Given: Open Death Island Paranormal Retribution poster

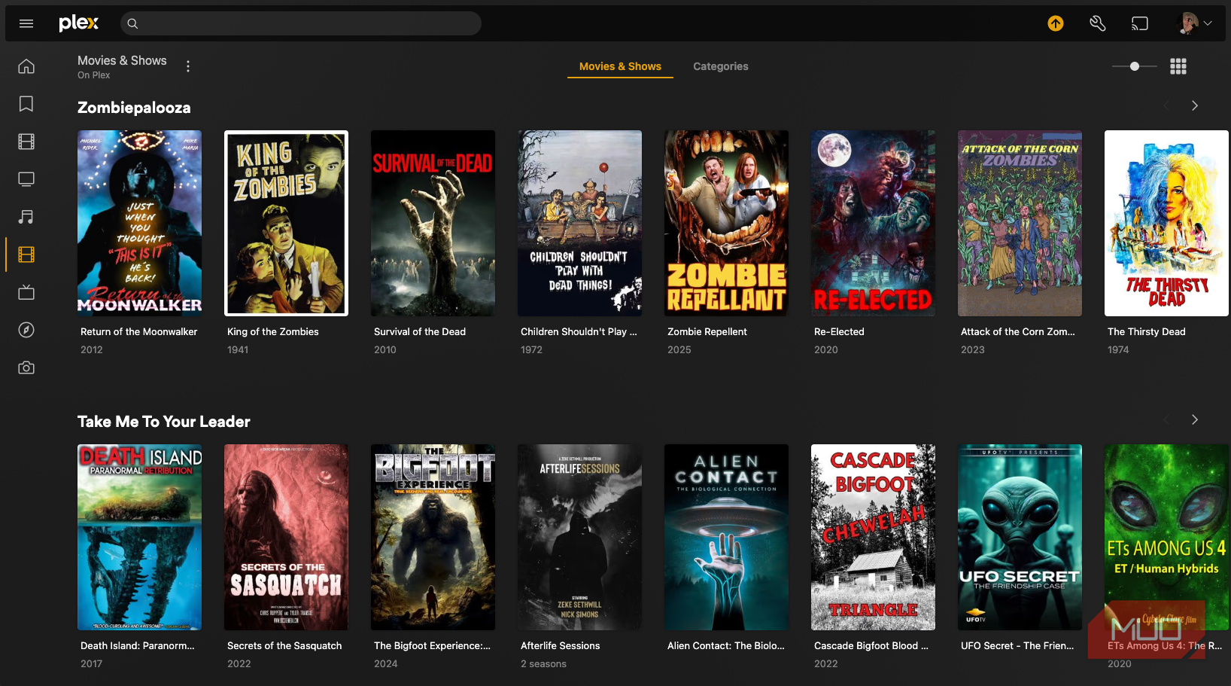Looking at the screenshot, I should [139, 537].
